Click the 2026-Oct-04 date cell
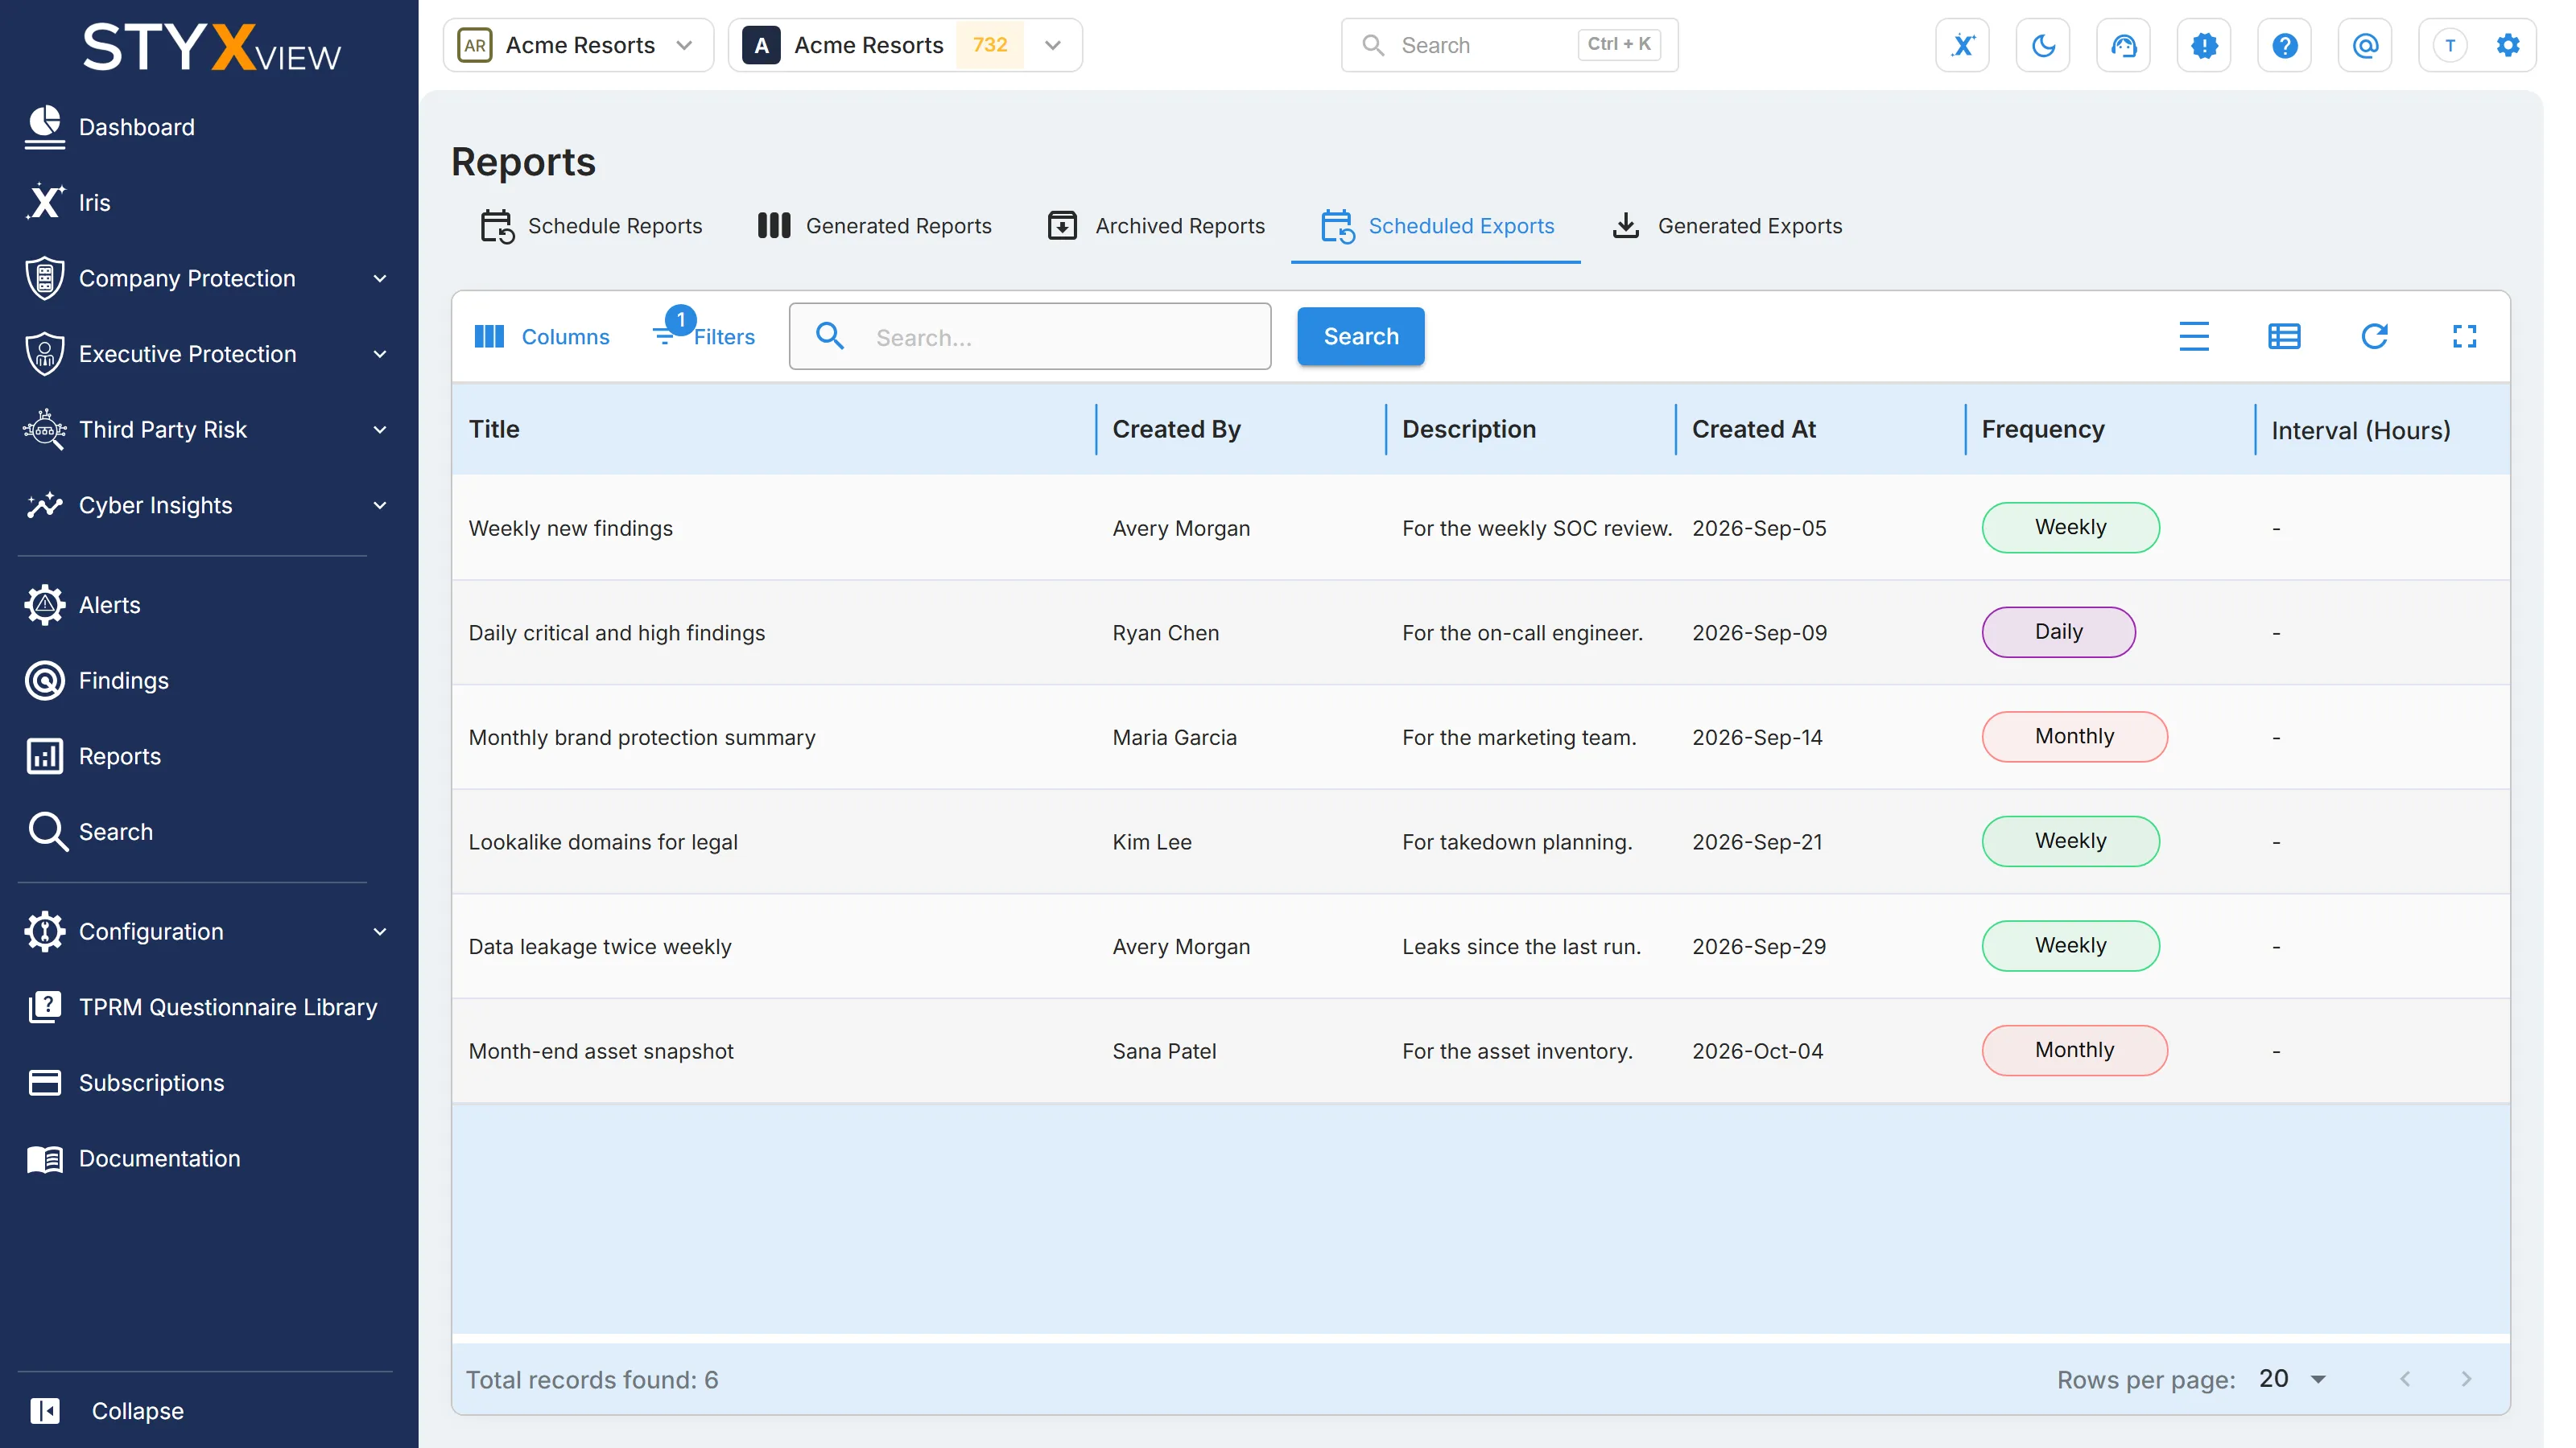This screenshot has height=1448, width=2576. tap(1757, 1051)
